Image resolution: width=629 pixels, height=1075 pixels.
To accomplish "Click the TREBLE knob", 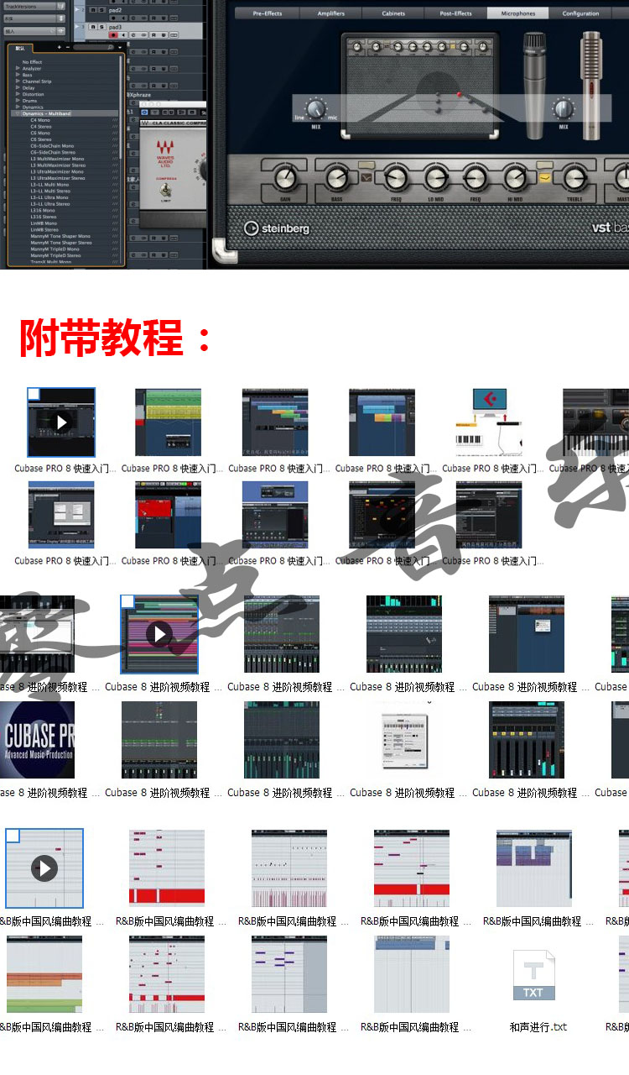I will point(574,177).
